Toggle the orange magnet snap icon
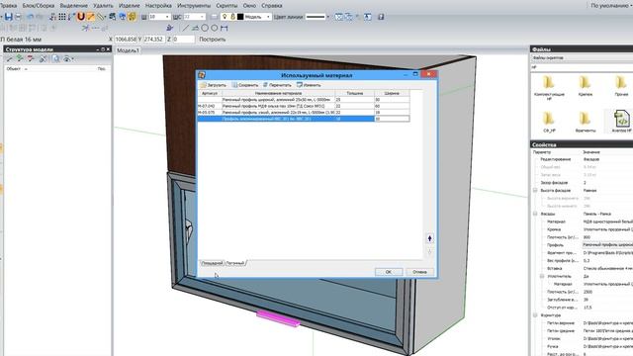The height and width of the screenshot is (356, 633). pos(81,17)
